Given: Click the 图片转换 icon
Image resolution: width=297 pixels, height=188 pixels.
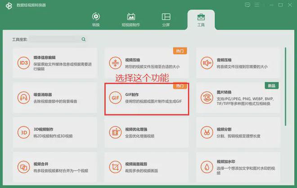Looking at the screenshot, I should tap(207, 98).
